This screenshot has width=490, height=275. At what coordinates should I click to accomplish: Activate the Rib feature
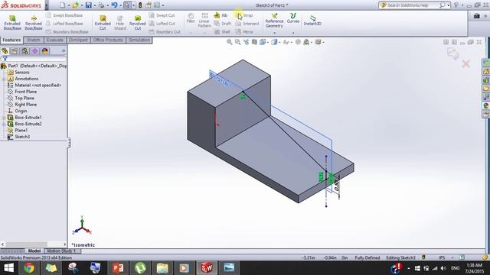click(x=220, y=15)
